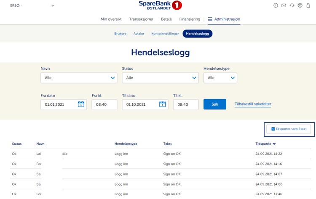
Task: Open messages via the envelope icon
Action: (284, 5)
